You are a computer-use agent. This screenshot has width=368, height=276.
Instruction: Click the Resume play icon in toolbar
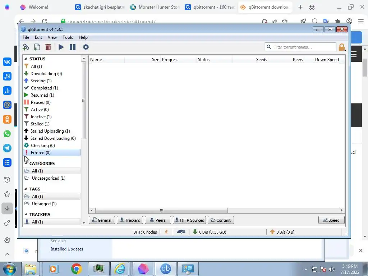(61, 47)
